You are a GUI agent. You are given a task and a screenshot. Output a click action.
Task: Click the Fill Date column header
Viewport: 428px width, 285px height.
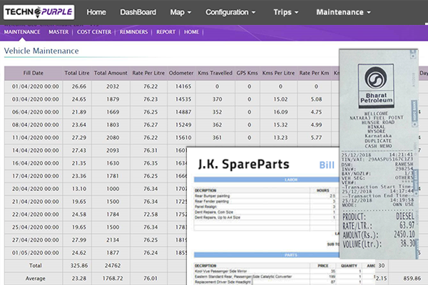pos(34,73)
